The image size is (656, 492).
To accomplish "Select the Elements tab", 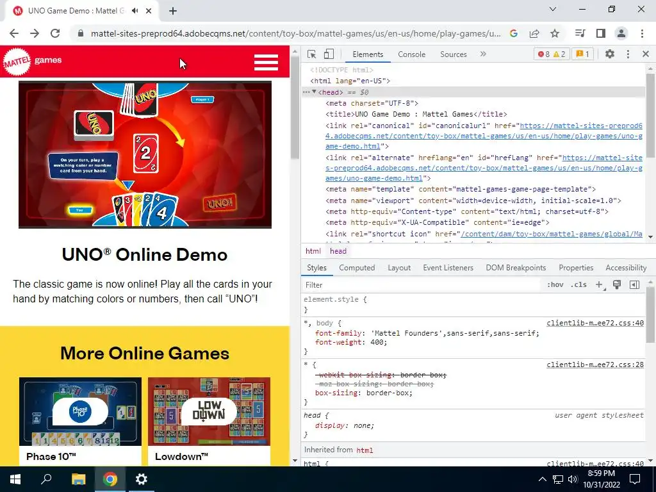I will tap(368, 54).
